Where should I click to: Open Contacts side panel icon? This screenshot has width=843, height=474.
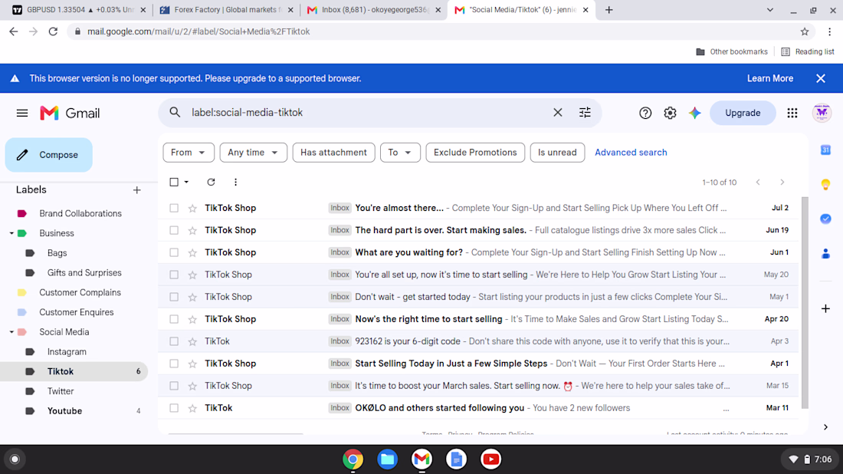[x=826, y=253]
